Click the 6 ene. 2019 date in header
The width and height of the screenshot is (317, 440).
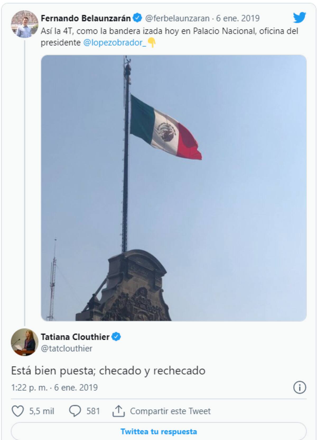(238, 18)
